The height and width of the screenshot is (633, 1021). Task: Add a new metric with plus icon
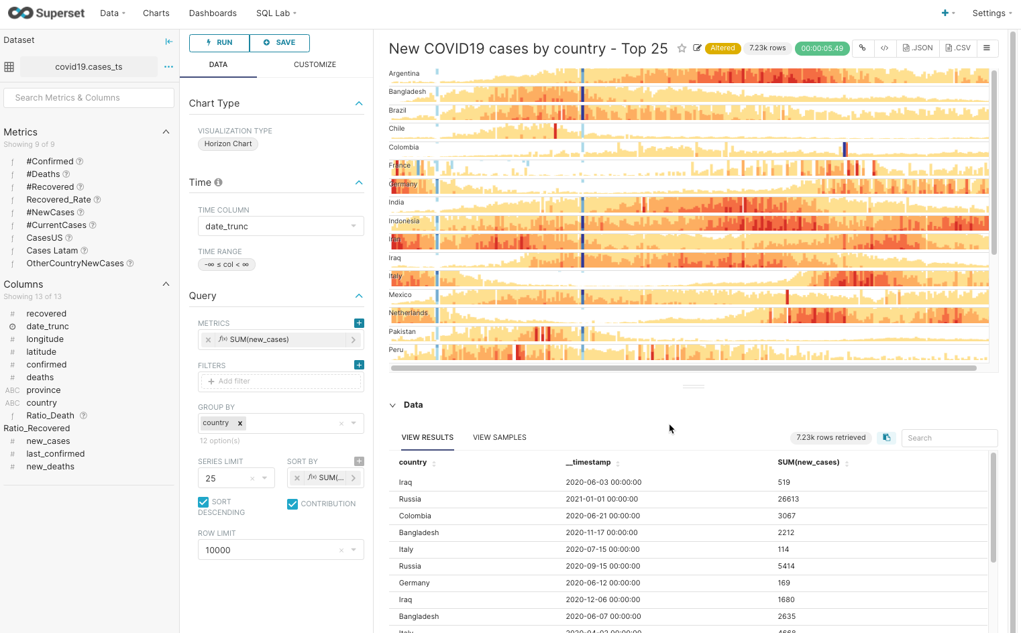(359, 323)
